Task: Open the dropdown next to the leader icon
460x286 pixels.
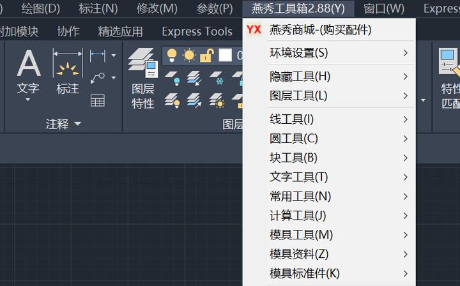Action: click(x=114, y=78)
